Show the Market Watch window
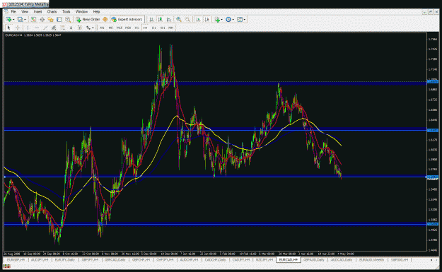The width and height of the screenshot is (442, 272). (x=33, y=20)
